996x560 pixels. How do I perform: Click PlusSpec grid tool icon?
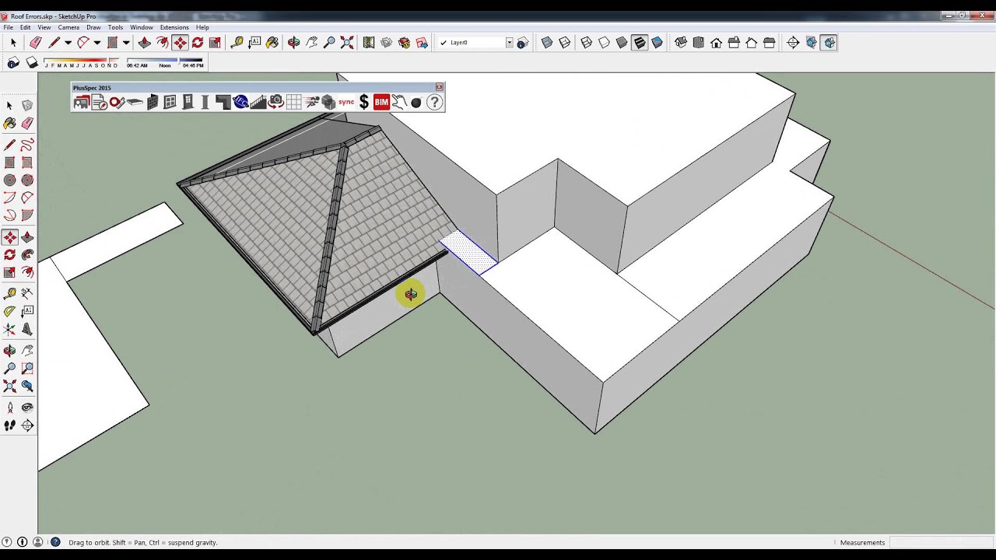coord(293,102)
